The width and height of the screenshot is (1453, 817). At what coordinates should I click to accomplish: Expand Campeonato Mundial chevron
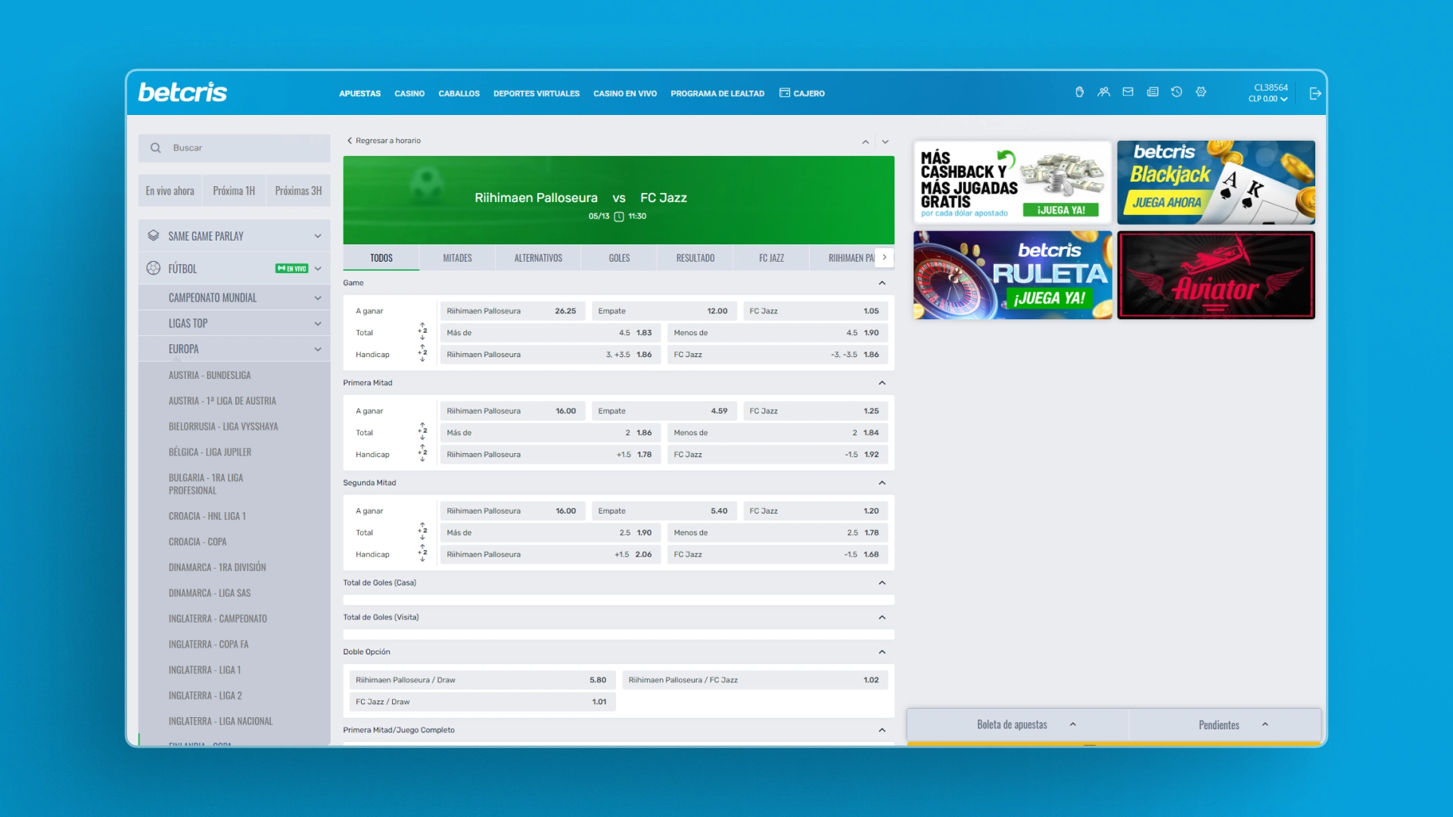tap(318, 298)
